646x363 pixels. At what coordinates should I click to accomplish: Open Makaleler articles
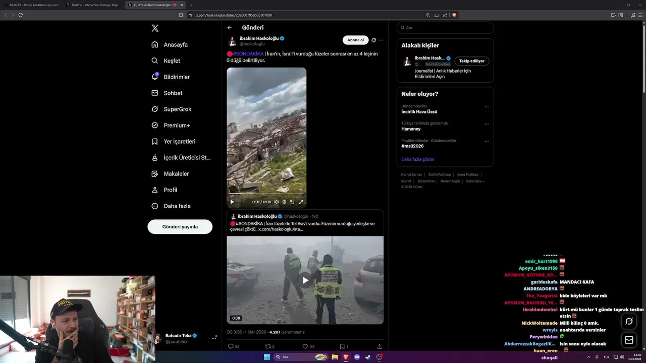170,173
